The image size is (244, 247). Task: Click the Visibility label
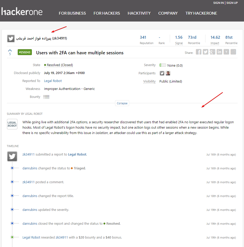pyautogui.click(x=149, y=81)
